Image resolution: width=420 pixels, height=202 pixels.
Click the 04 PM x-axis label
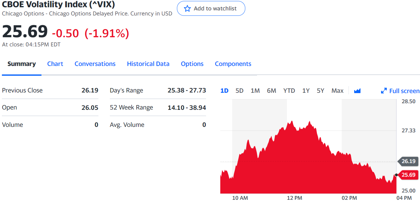404,198
